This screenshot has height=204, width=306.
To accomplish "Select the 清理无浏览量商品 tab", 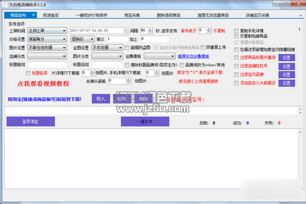I will tap(213, 15).
